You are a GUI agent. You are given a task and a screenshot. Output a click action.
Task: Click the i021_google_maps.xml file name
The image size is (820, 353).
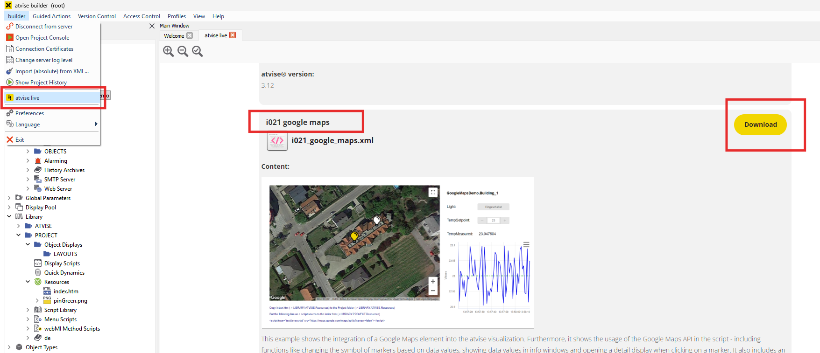[332, 140]
